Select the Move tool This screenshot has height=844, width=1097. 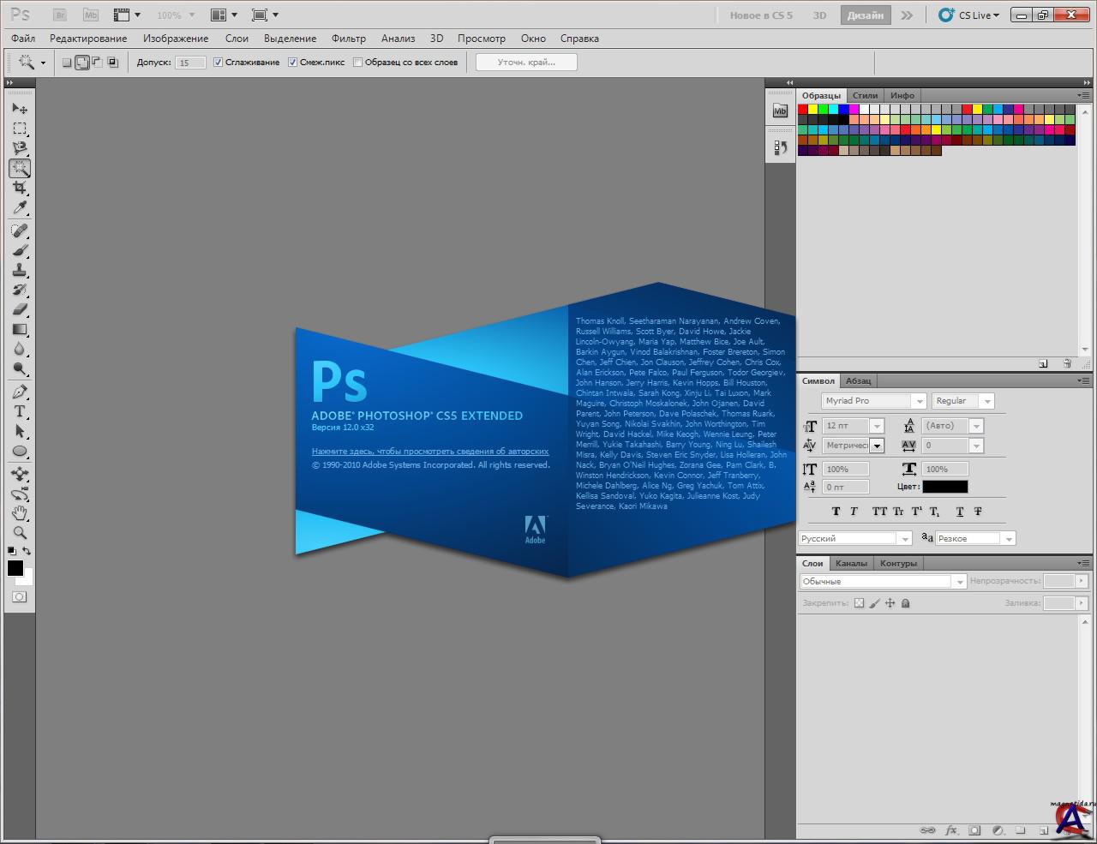(20, 109)
